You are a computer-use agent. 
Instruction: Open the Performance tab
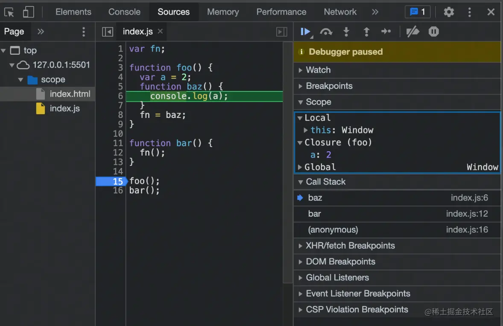tap(281, 12)
